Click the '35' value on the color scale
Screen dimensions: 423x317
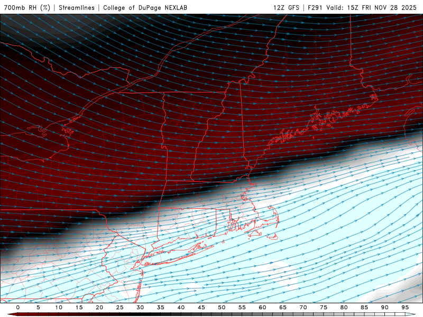(161, 307)
